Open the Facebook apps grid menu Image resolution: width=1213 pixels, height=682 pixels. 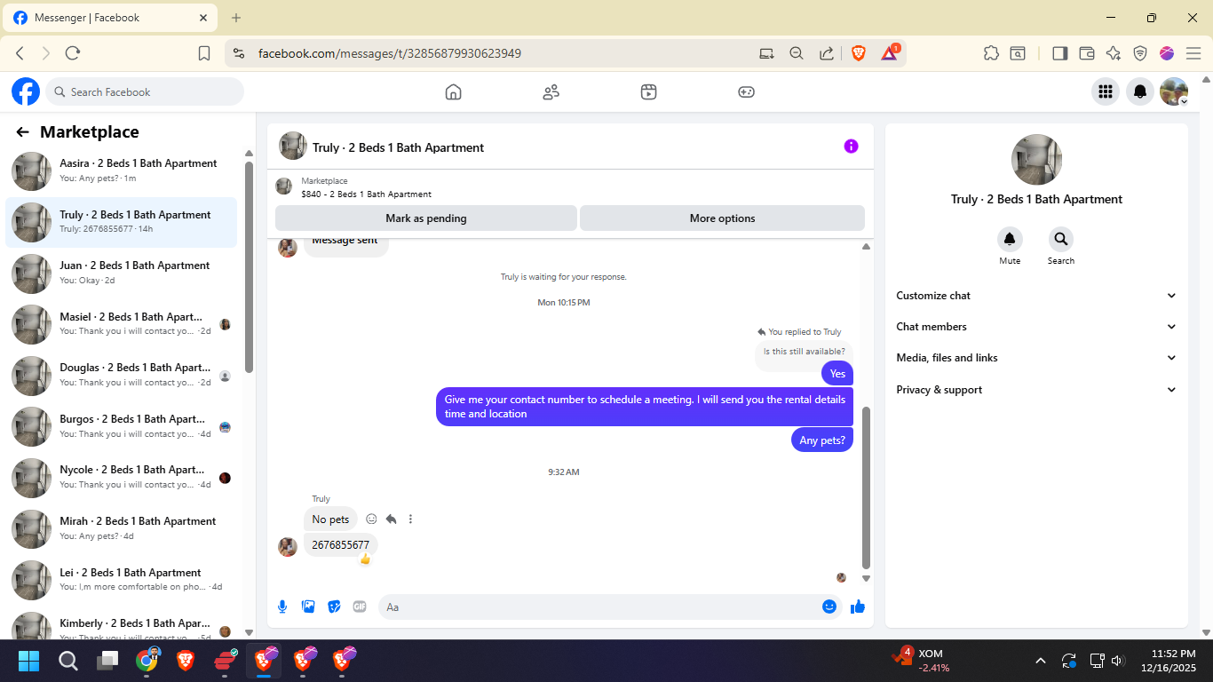[x=1106, y=91]
